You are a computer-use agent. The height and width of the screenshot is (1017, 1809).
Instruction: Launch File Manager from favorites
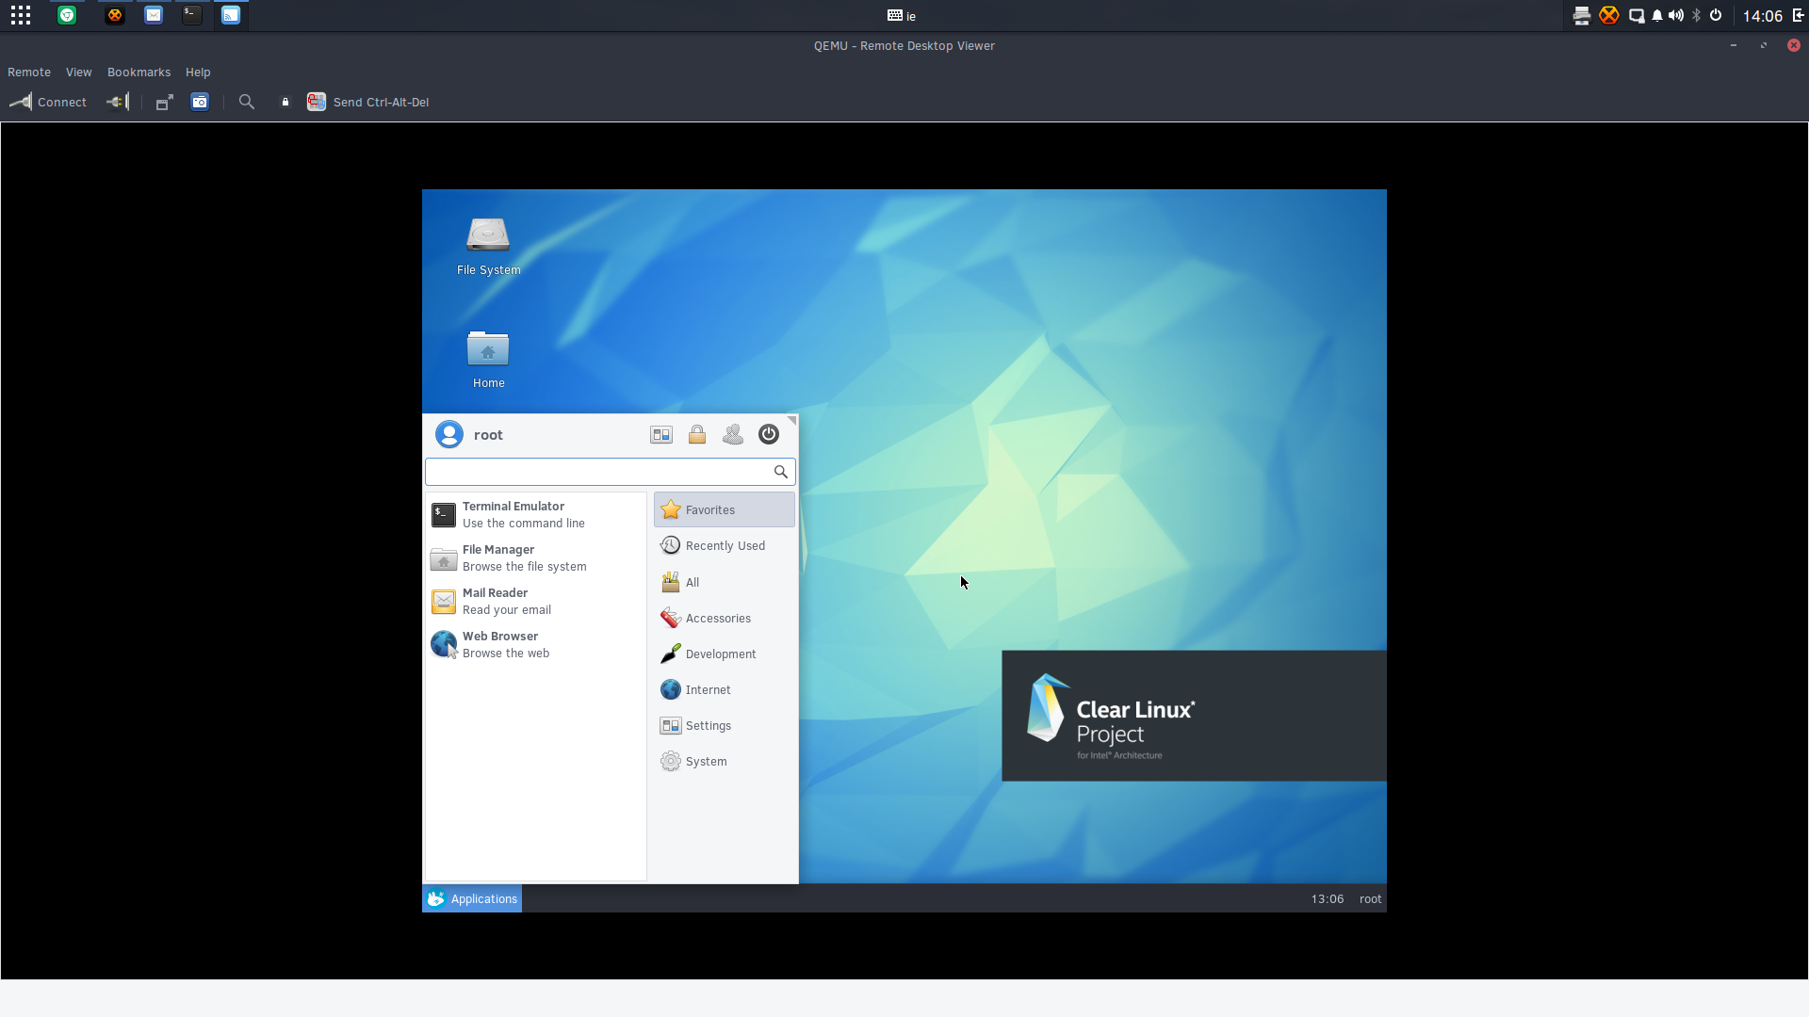coord(535,558)
